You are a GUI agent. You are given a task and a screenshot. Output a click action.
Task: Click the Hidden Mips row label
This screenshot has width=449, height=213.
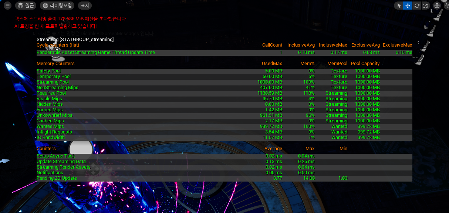(x=50, y=104)
